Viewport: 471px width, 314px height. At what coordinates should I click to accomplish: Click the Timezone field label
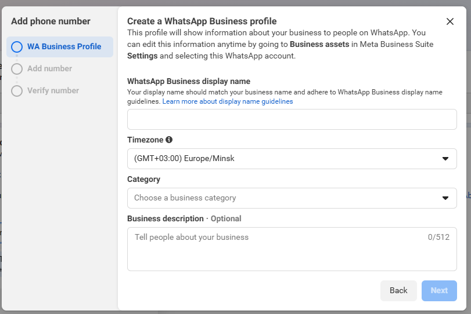145,140
